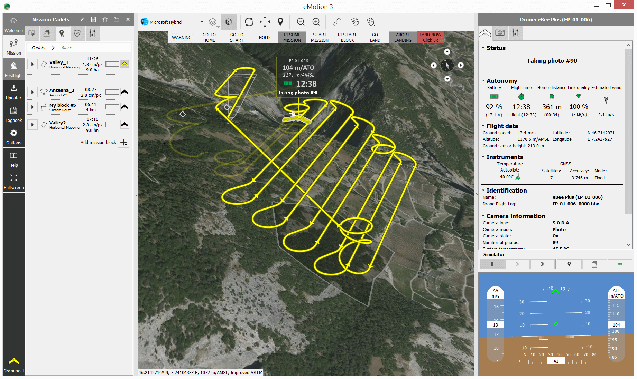Open the drone parameters sliders tab
The image size is (637, 379).
[x=515, y=32]
